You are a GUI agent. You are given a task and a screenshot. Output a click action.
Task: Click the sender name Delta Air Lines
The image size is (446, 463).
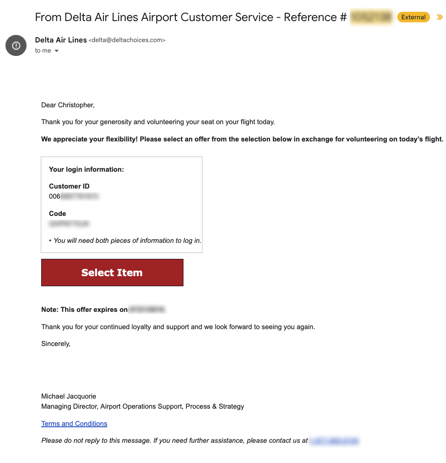point(61,40)
